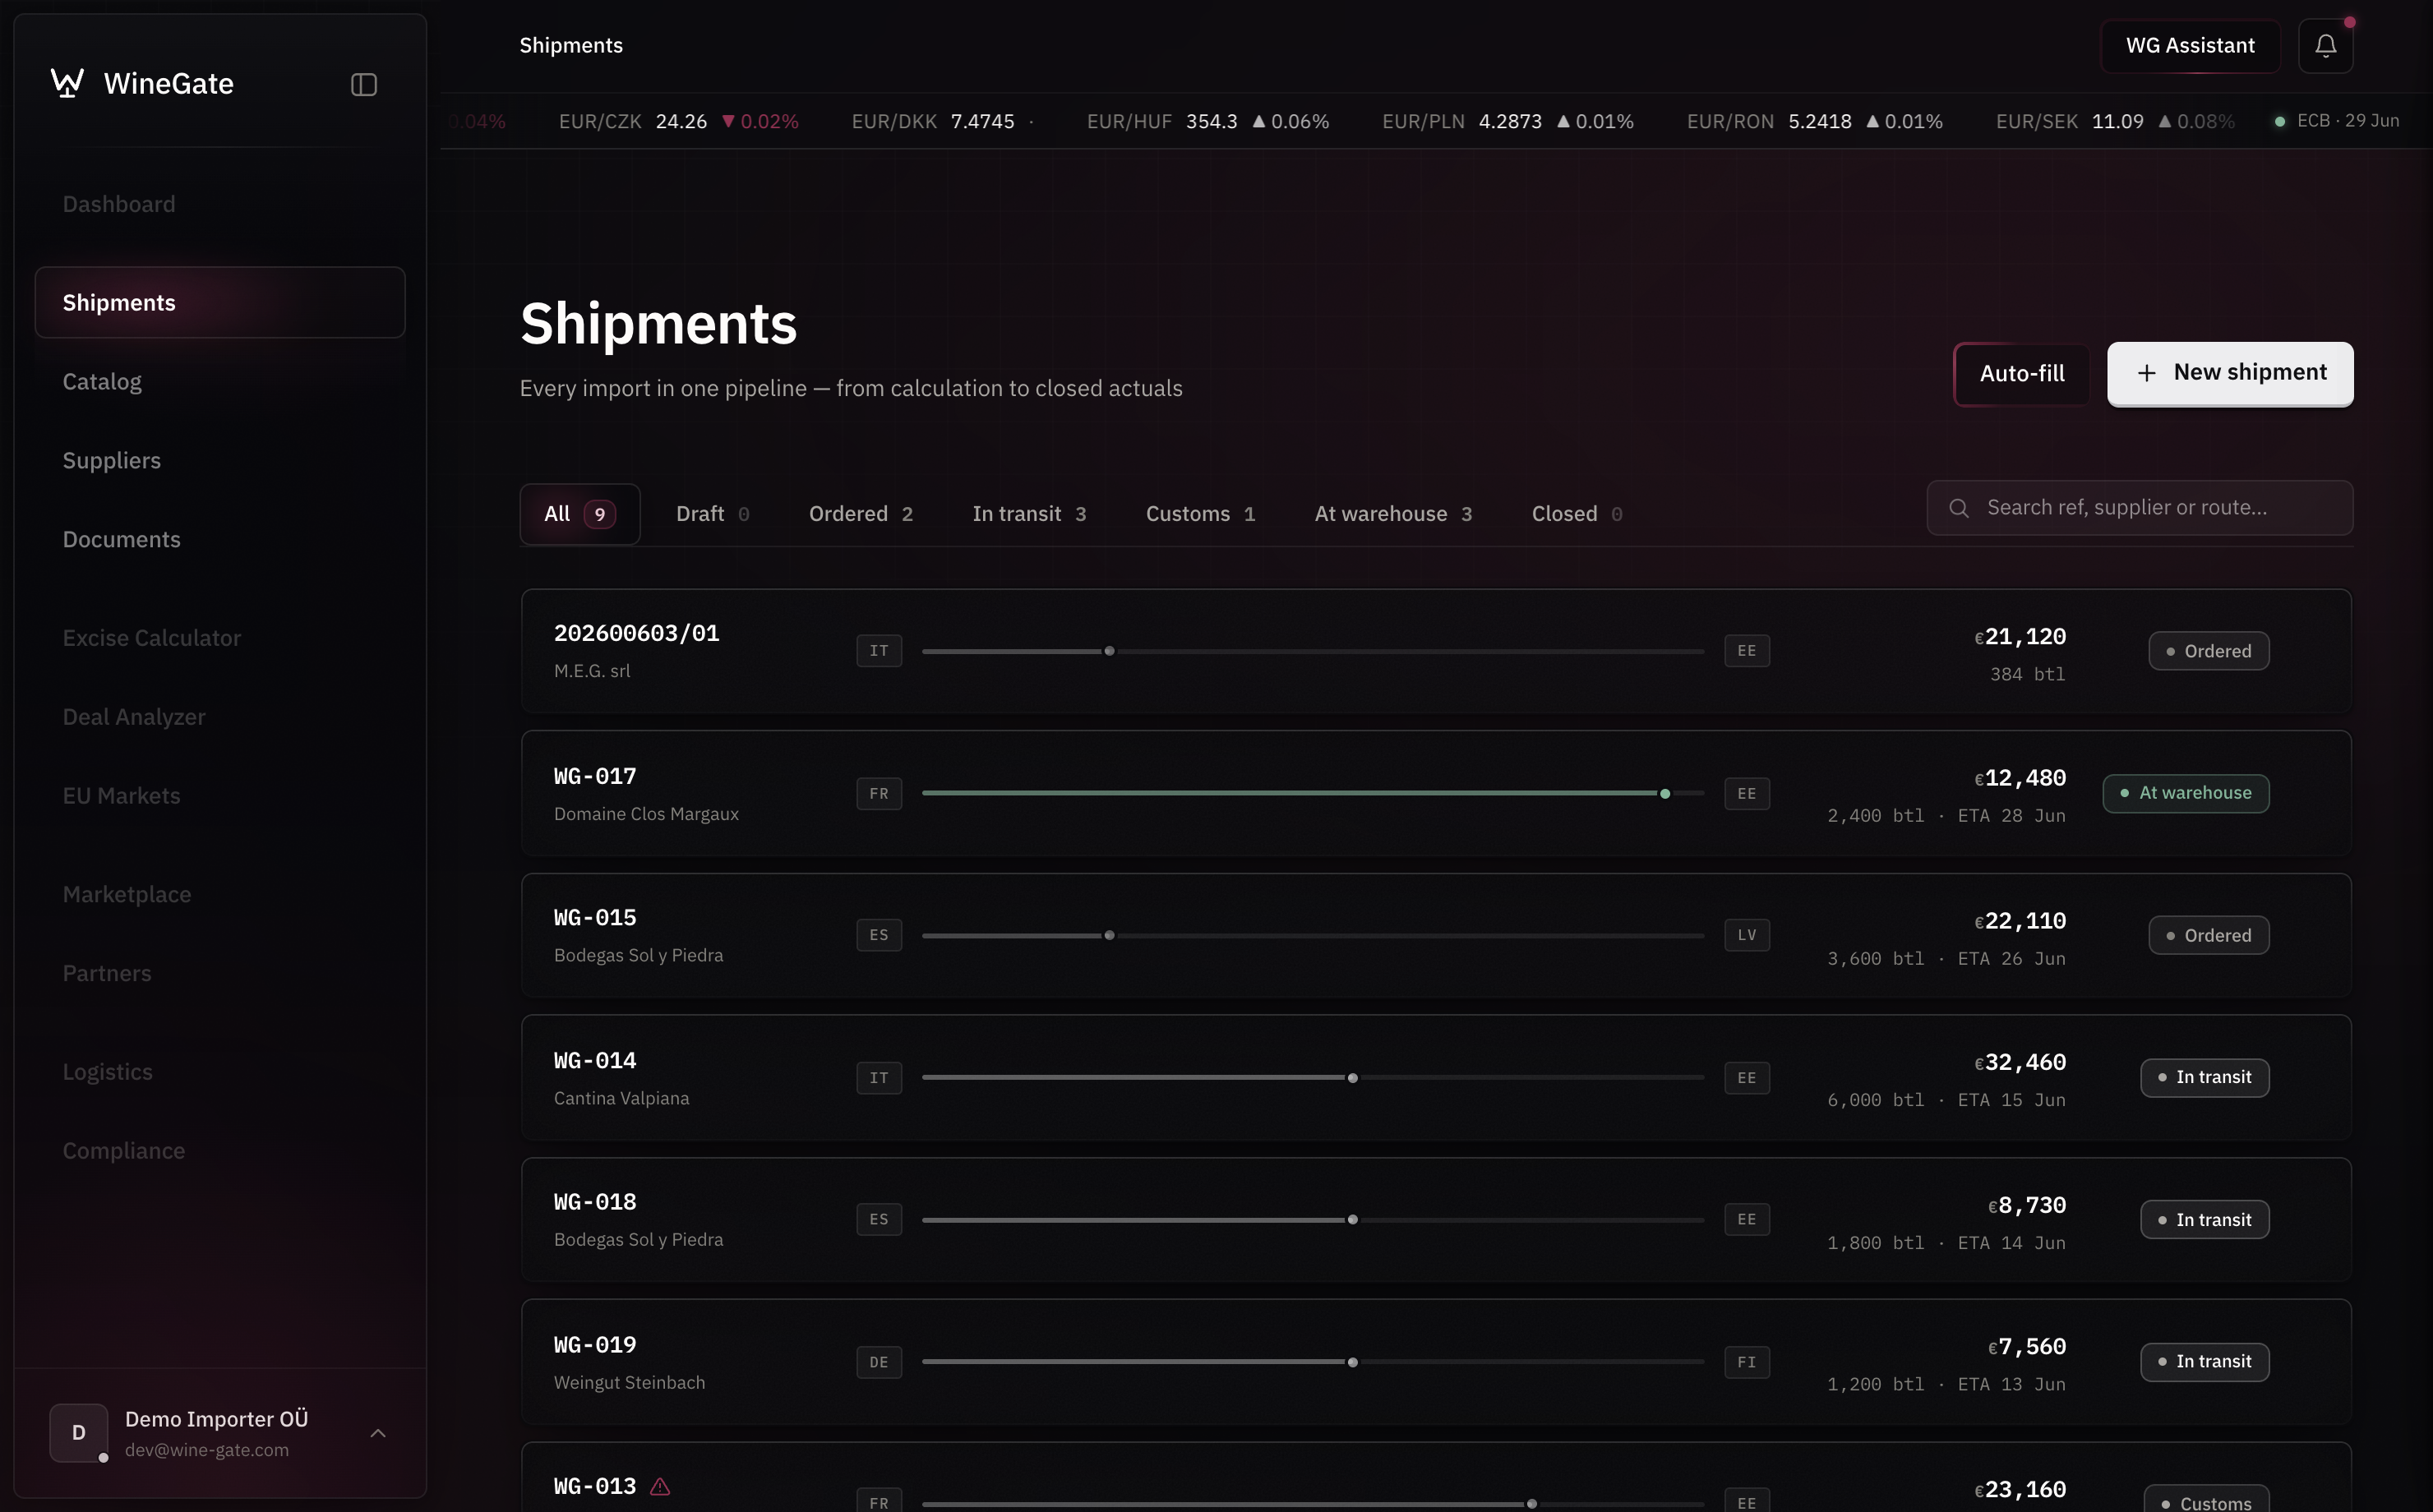The width and height of the screenshot is (2433, 1512).
Task: Focus the shipment search field
Action: [2139, 508]
